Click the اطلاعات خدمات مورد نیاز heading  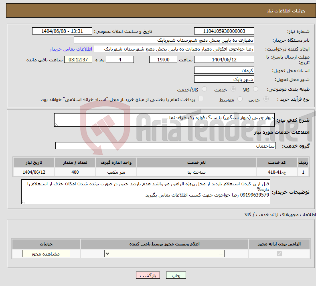click(x=282, y=132)
